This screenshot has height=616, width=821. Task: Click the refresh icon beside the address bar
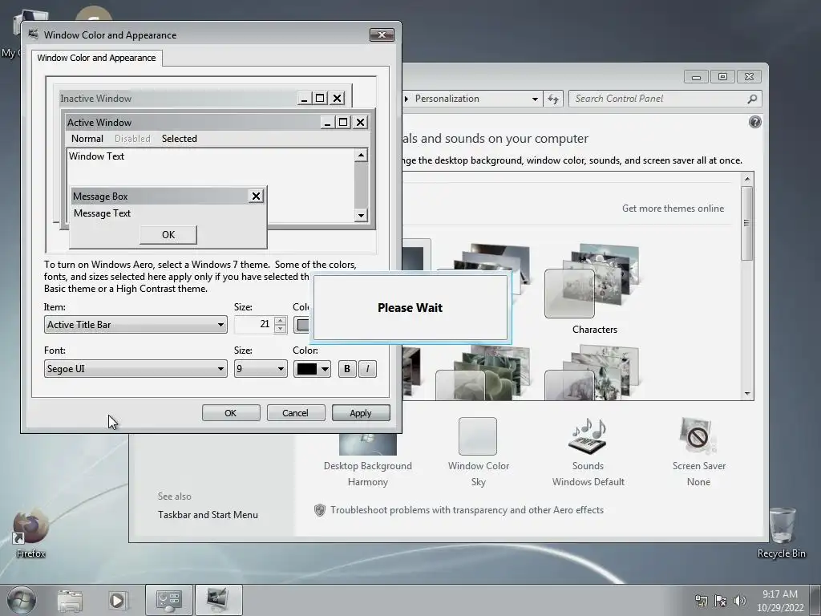[x=553, y=99]
